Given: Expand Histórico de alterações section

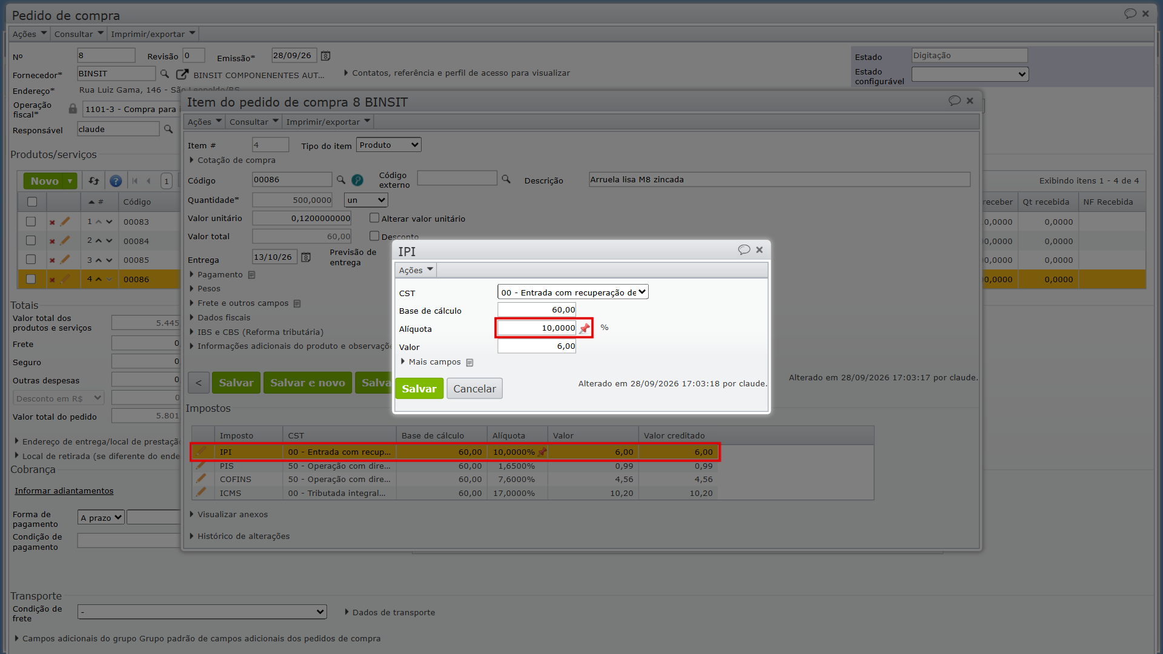Looking at the screenshot, I should 240,536.
